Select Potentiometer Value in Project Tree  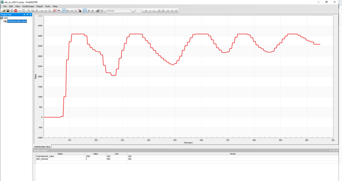17,21
